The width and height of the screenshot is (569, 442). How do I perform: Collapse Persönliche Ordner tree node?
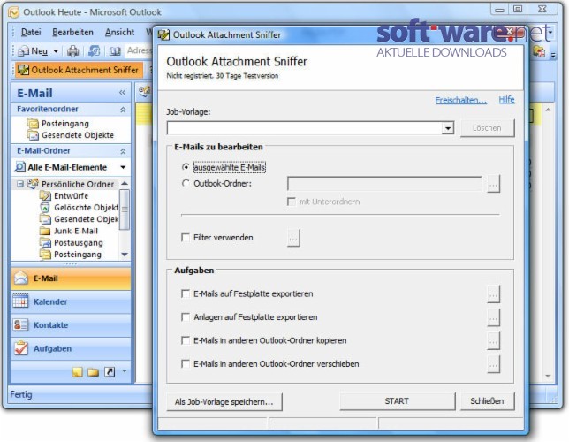[20, 184]
